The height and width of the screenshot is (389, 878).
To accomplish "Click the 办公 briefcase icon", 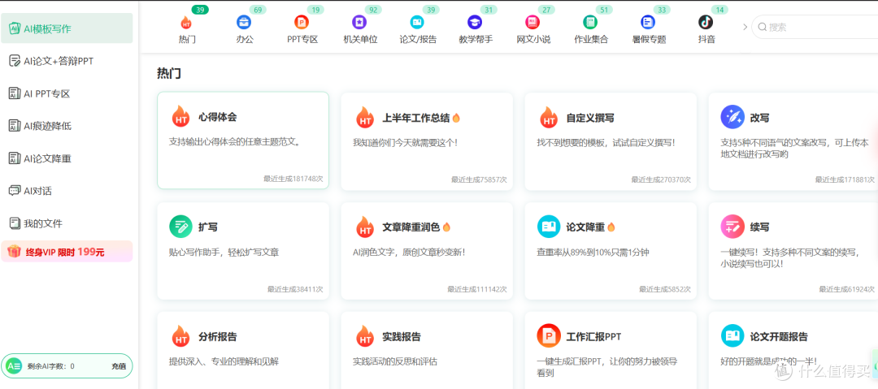I will coord(244,23).
